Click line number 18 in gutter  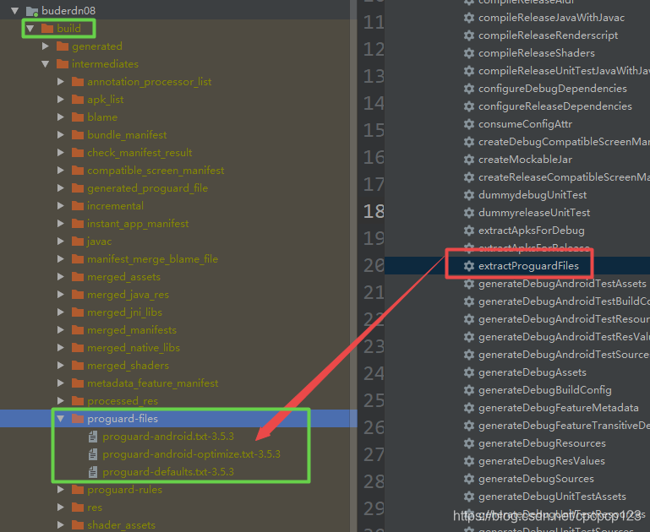pyautogui.click(x=374, y=212)
